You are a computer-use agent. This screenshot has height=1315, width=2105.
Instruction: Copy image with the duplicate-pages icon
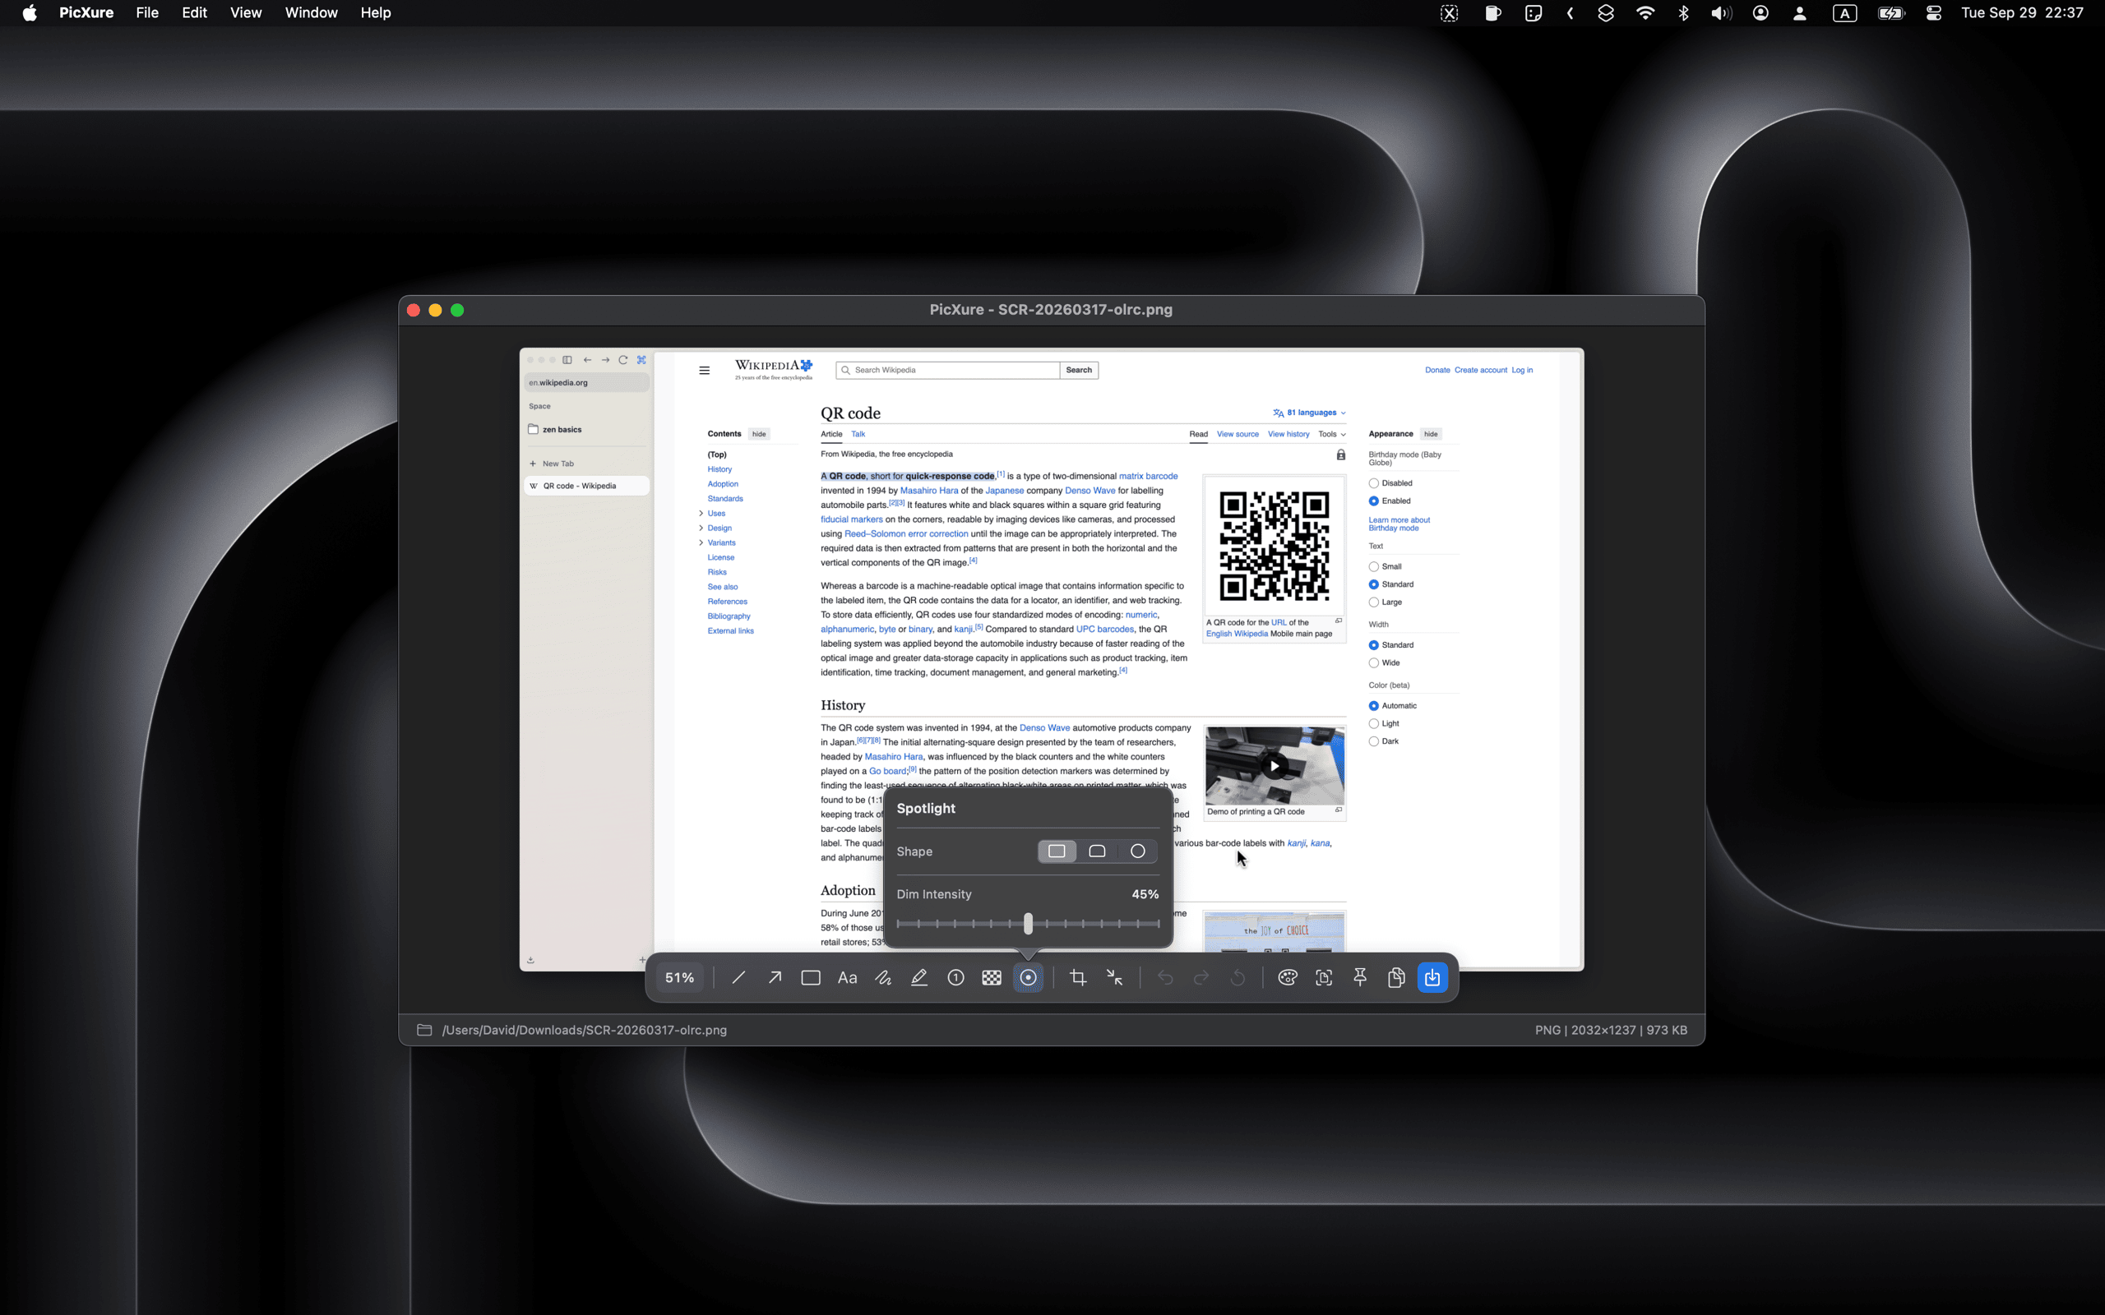coord(1397,977)
